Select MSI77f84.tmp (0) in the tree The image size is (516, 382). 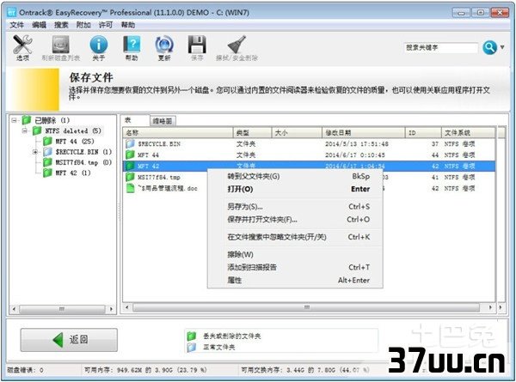(83, 162)
